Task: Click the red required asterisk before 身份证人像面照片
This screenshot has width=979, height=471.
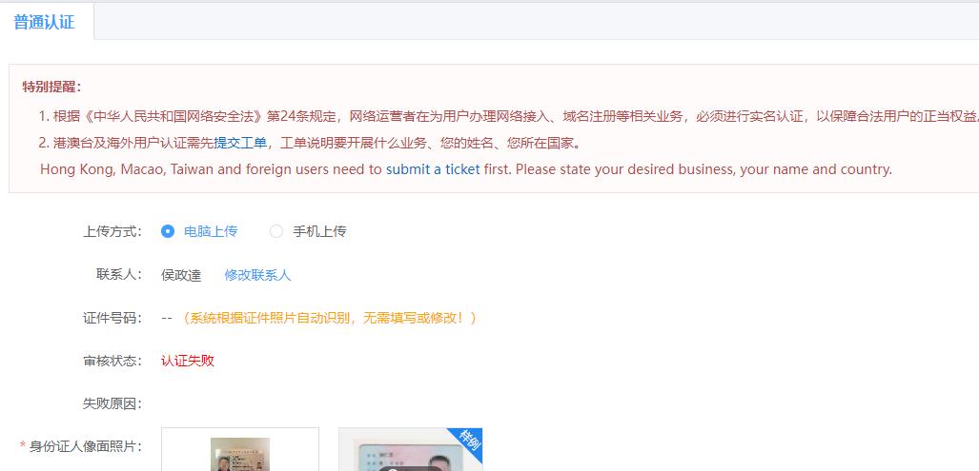Action: click(x=23, y=446)
